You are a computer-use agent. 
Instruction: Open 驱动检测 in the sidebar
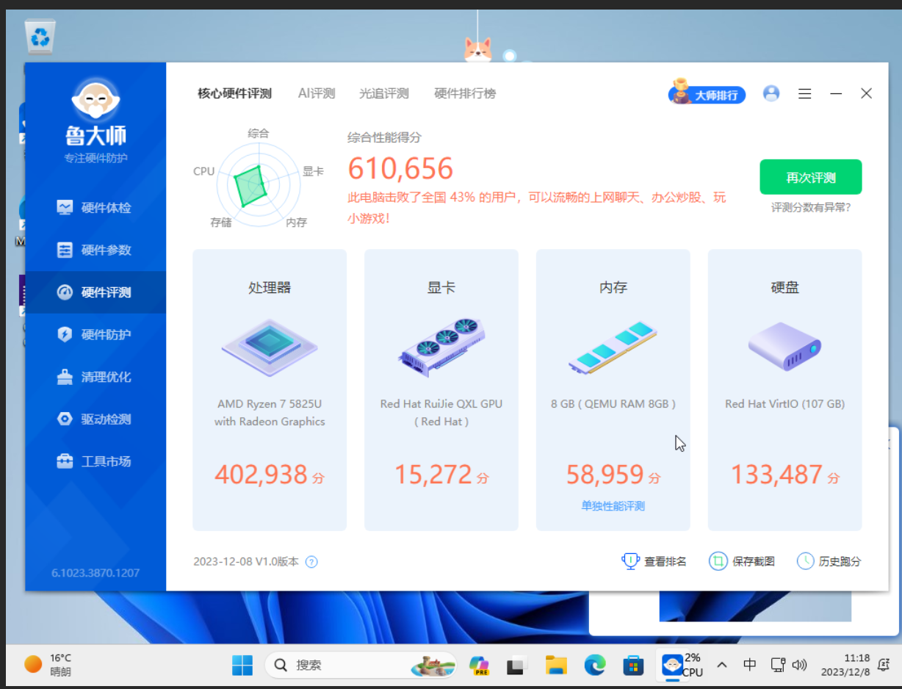(95, 419)
